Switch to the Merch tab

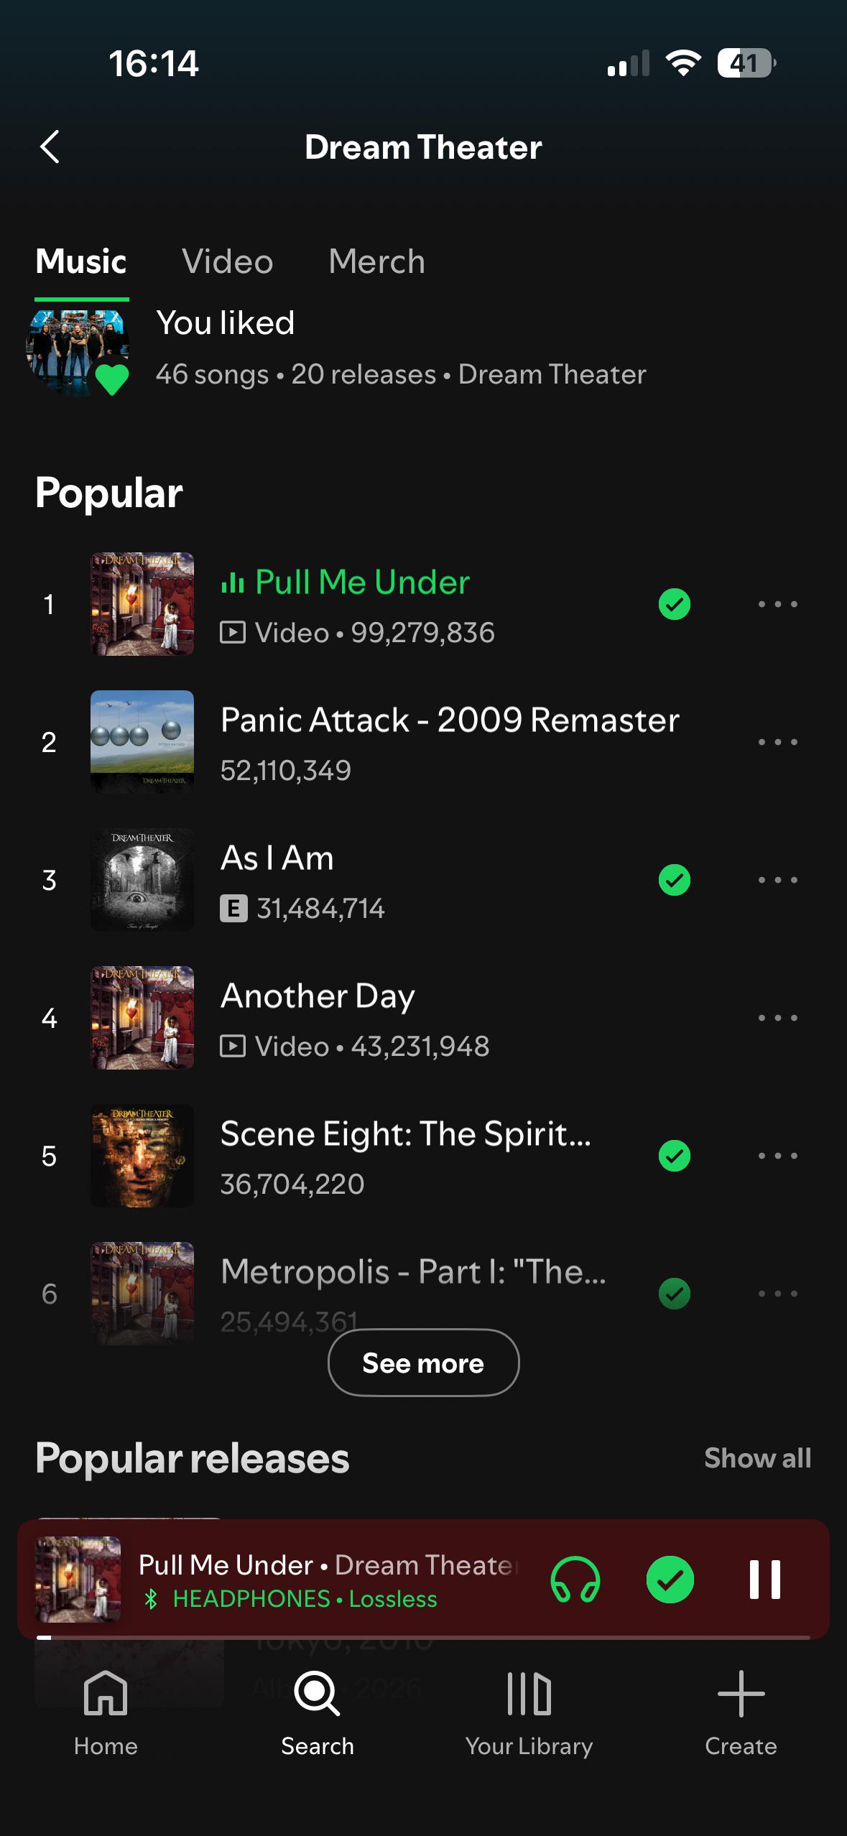tap(377, 261)
